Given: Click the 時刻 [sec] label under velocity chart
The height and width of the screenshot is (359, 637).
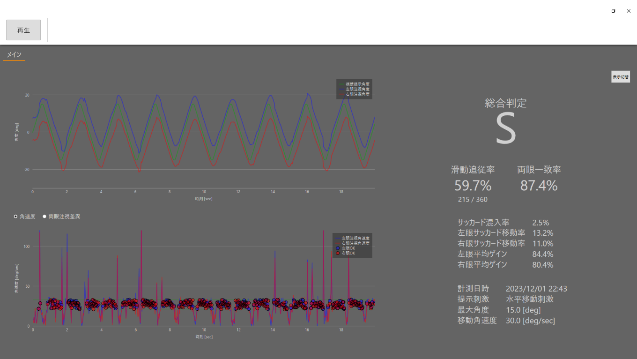Looking at the screenshot, I should [x=204, y=337].
